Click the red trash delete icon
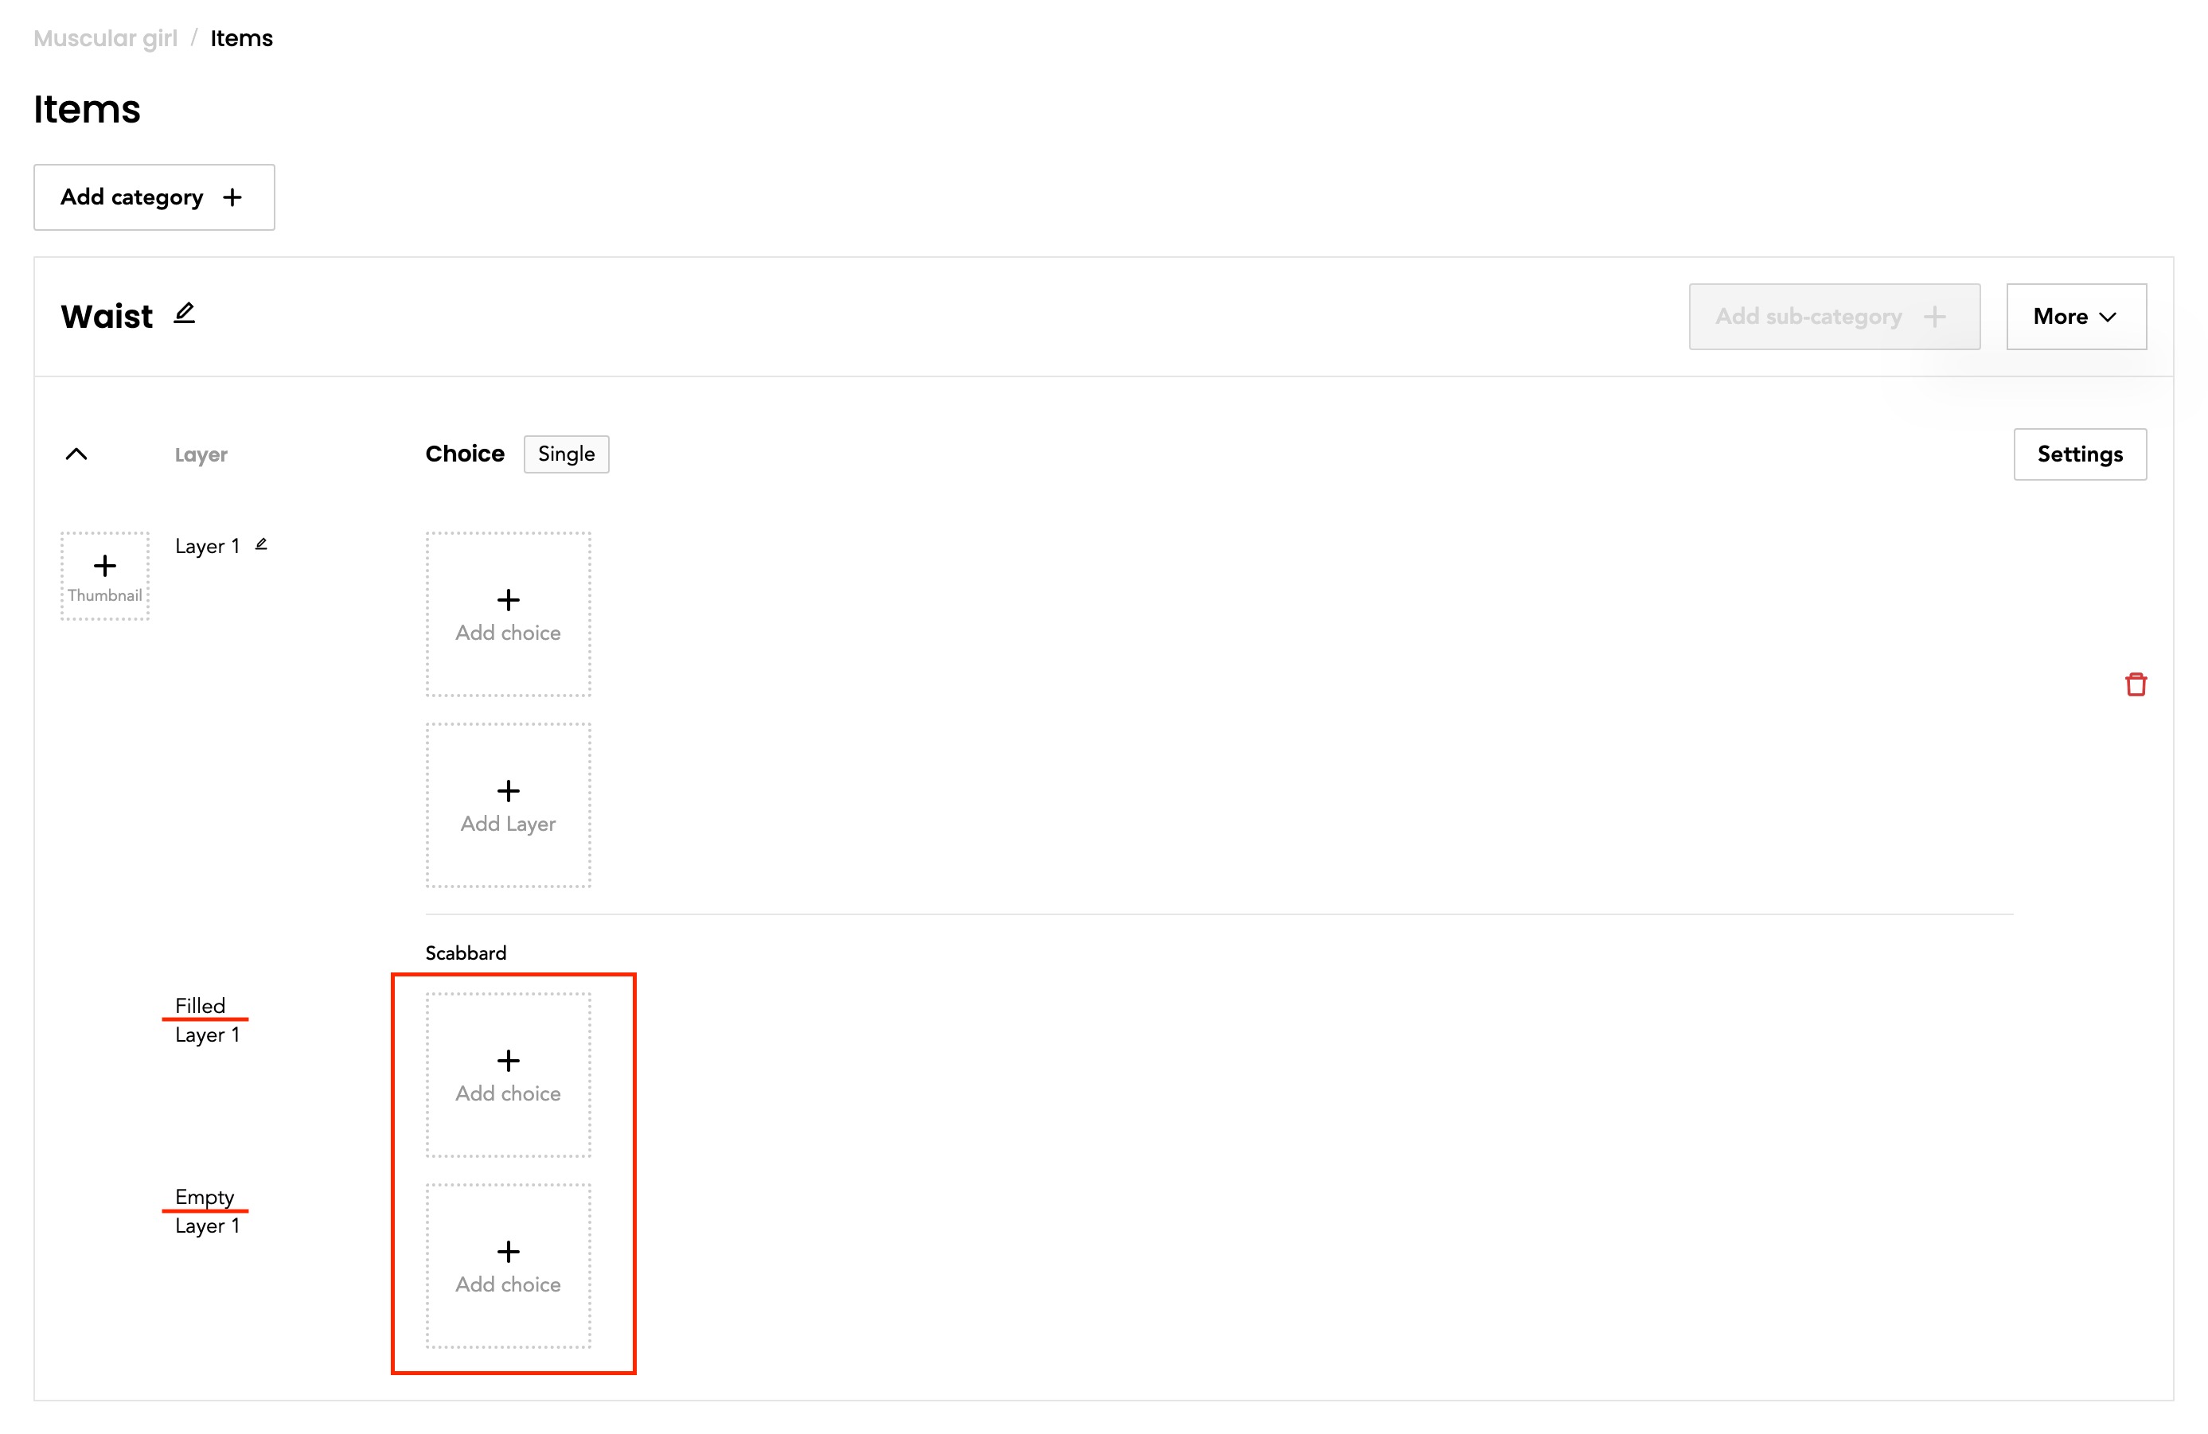 tap(2136, 684)
